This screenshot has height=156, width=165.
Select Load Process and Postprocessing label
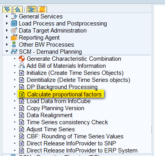(x=63, y=24)
